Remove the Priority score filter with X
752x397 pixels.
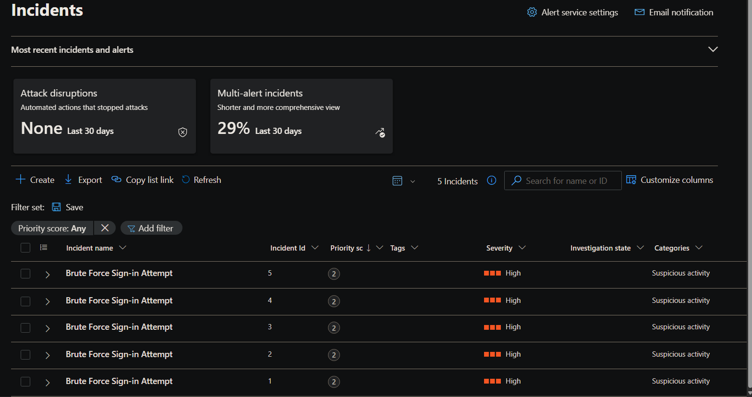tap(105, 228)
